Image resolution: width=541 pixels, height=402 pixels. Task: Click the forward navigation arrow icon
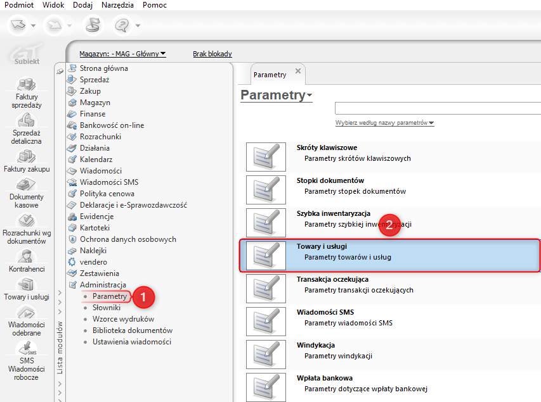(x=55, y=25)
